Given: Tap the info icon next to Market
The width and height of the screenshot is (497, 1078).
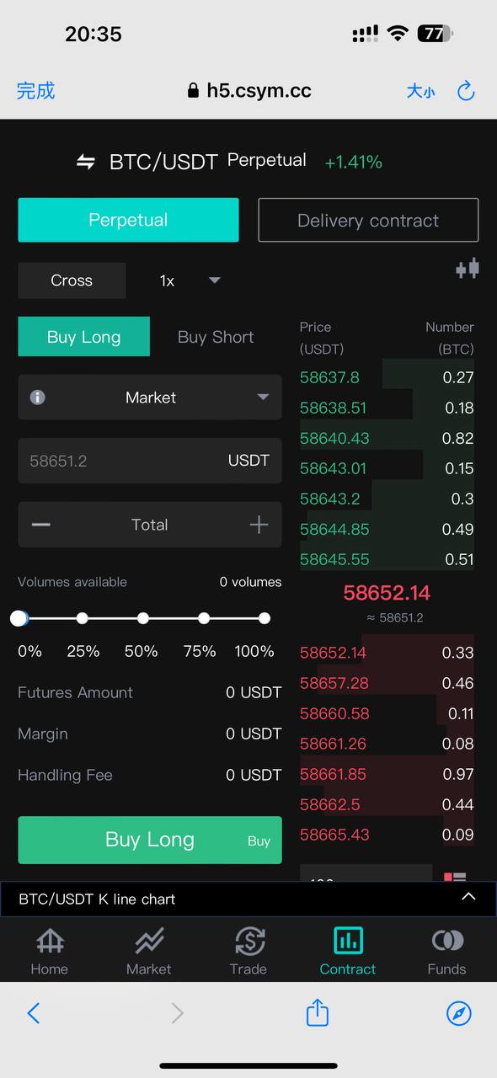Looking at the screenshot, I should (x=37, y=398).
